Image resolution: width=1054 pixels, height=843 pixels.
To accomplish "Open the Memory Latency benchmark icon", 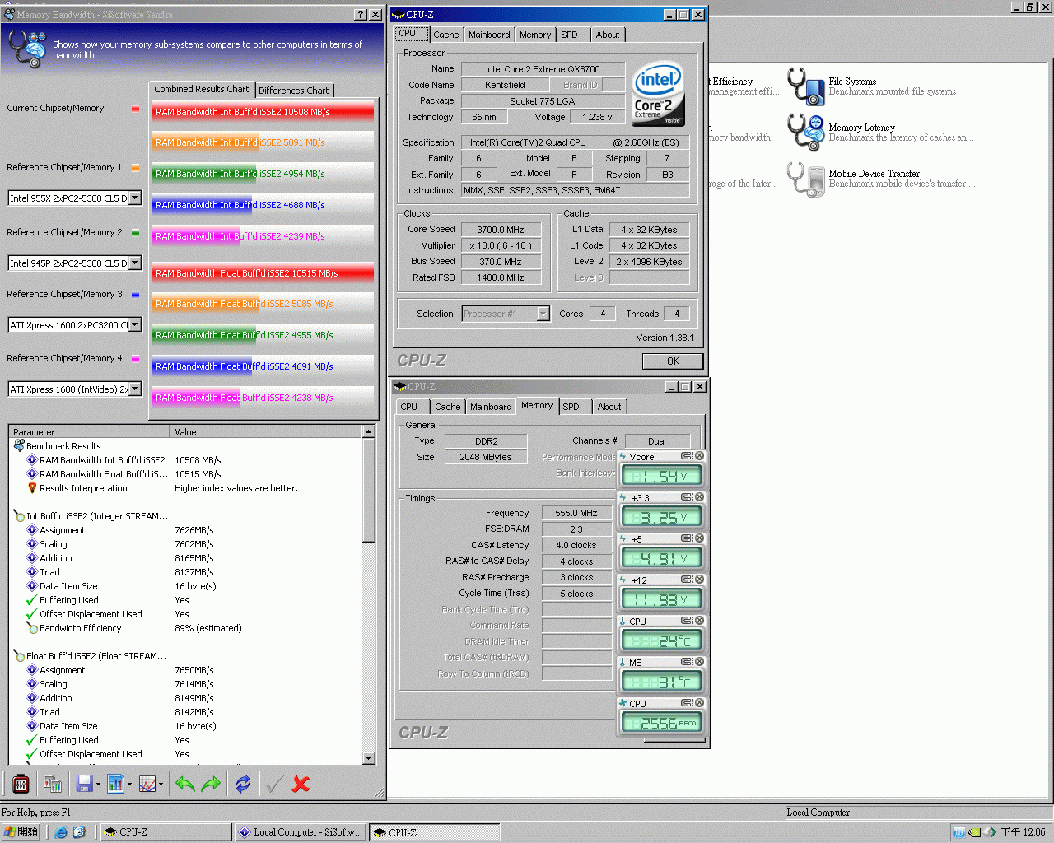I will (x=806, y=133).
